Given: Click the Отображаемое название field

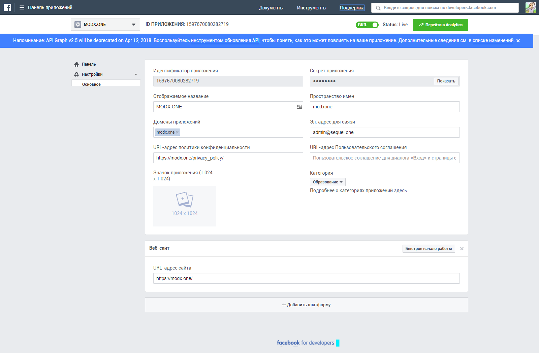Looking at the screenshot, I should [x=228, y=107].
